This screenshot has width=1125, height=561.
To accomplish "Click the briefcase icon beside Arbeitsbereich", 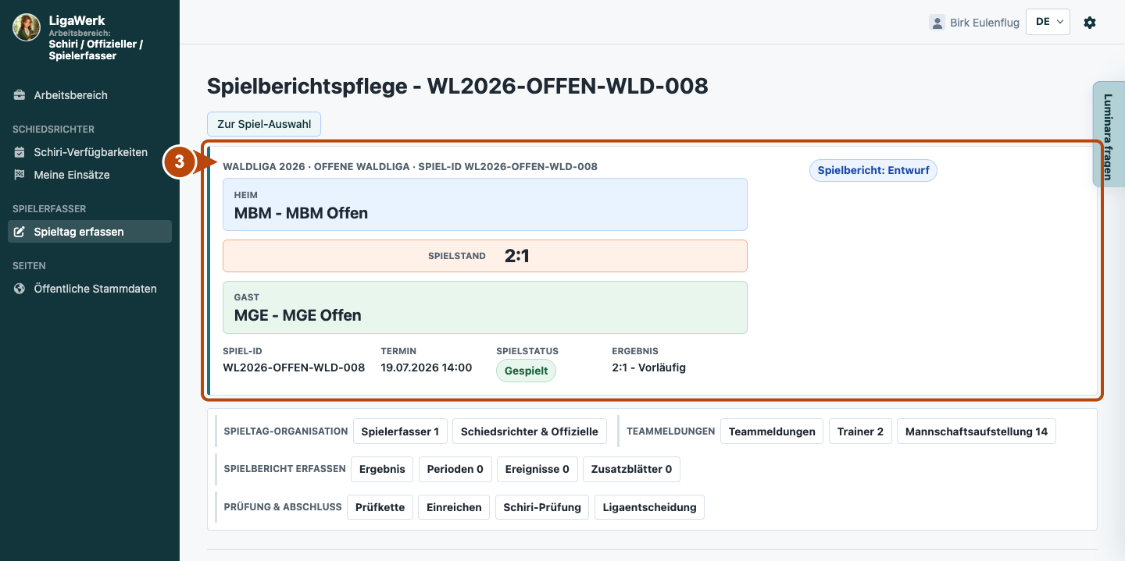I will (20, 95).
